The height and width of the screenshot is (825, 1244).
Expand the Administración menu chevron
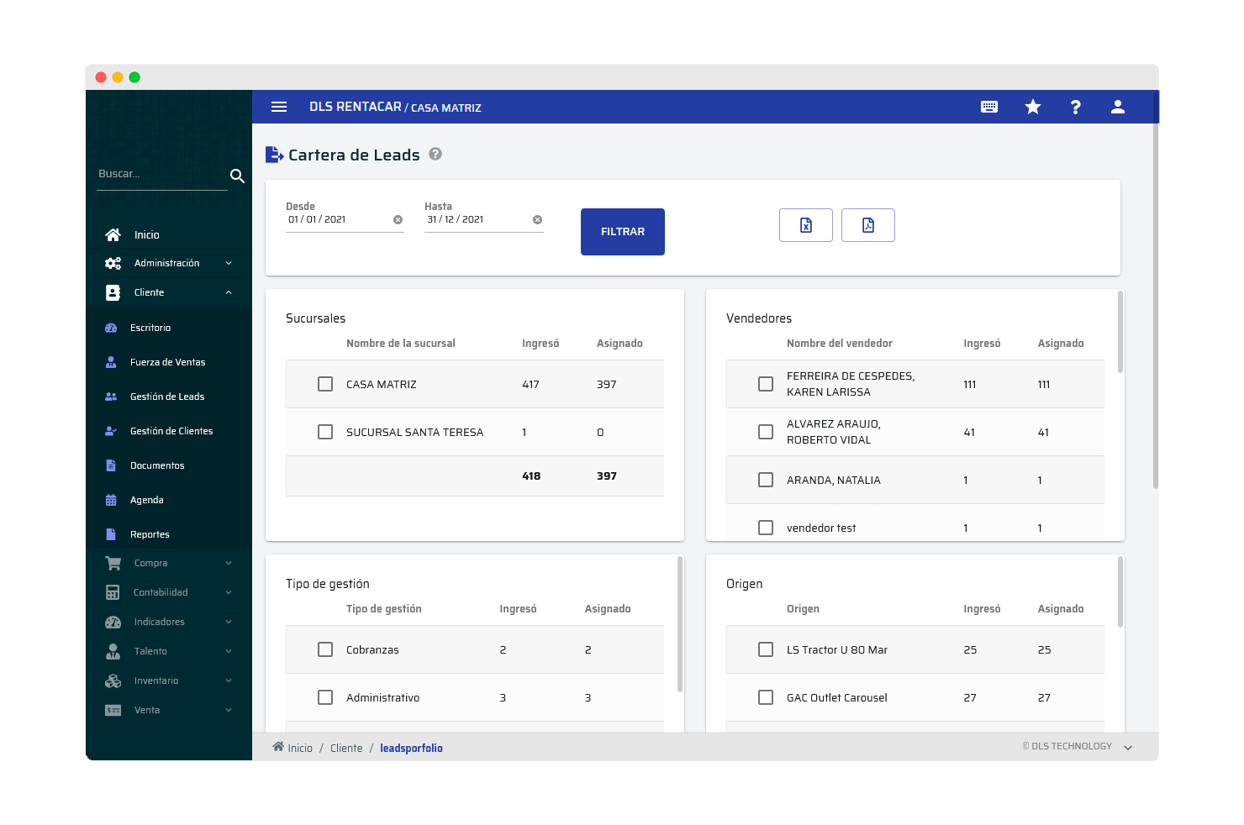229,263
